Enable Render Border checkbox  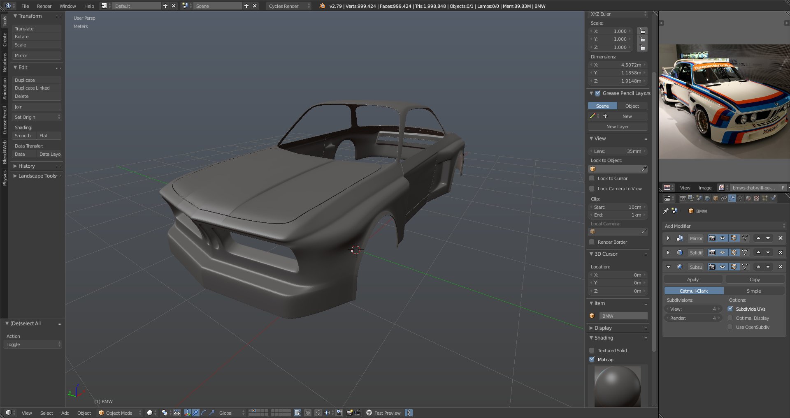pos(592,242)
